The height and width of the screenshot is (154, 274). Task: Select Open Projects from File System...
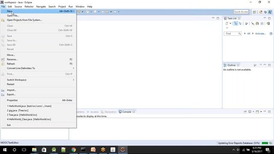coord(39,20)
